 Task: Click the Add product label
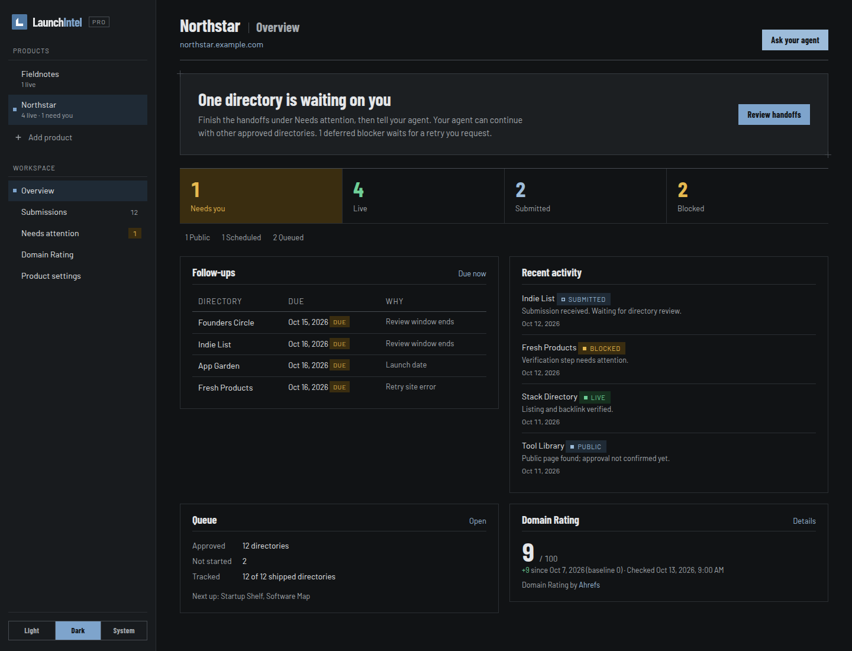click(x=50, y=137)
